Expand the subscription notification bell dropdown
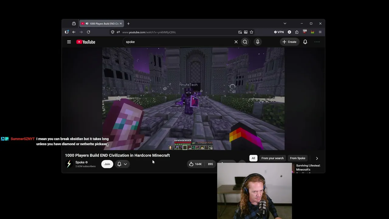 point(122,164)
